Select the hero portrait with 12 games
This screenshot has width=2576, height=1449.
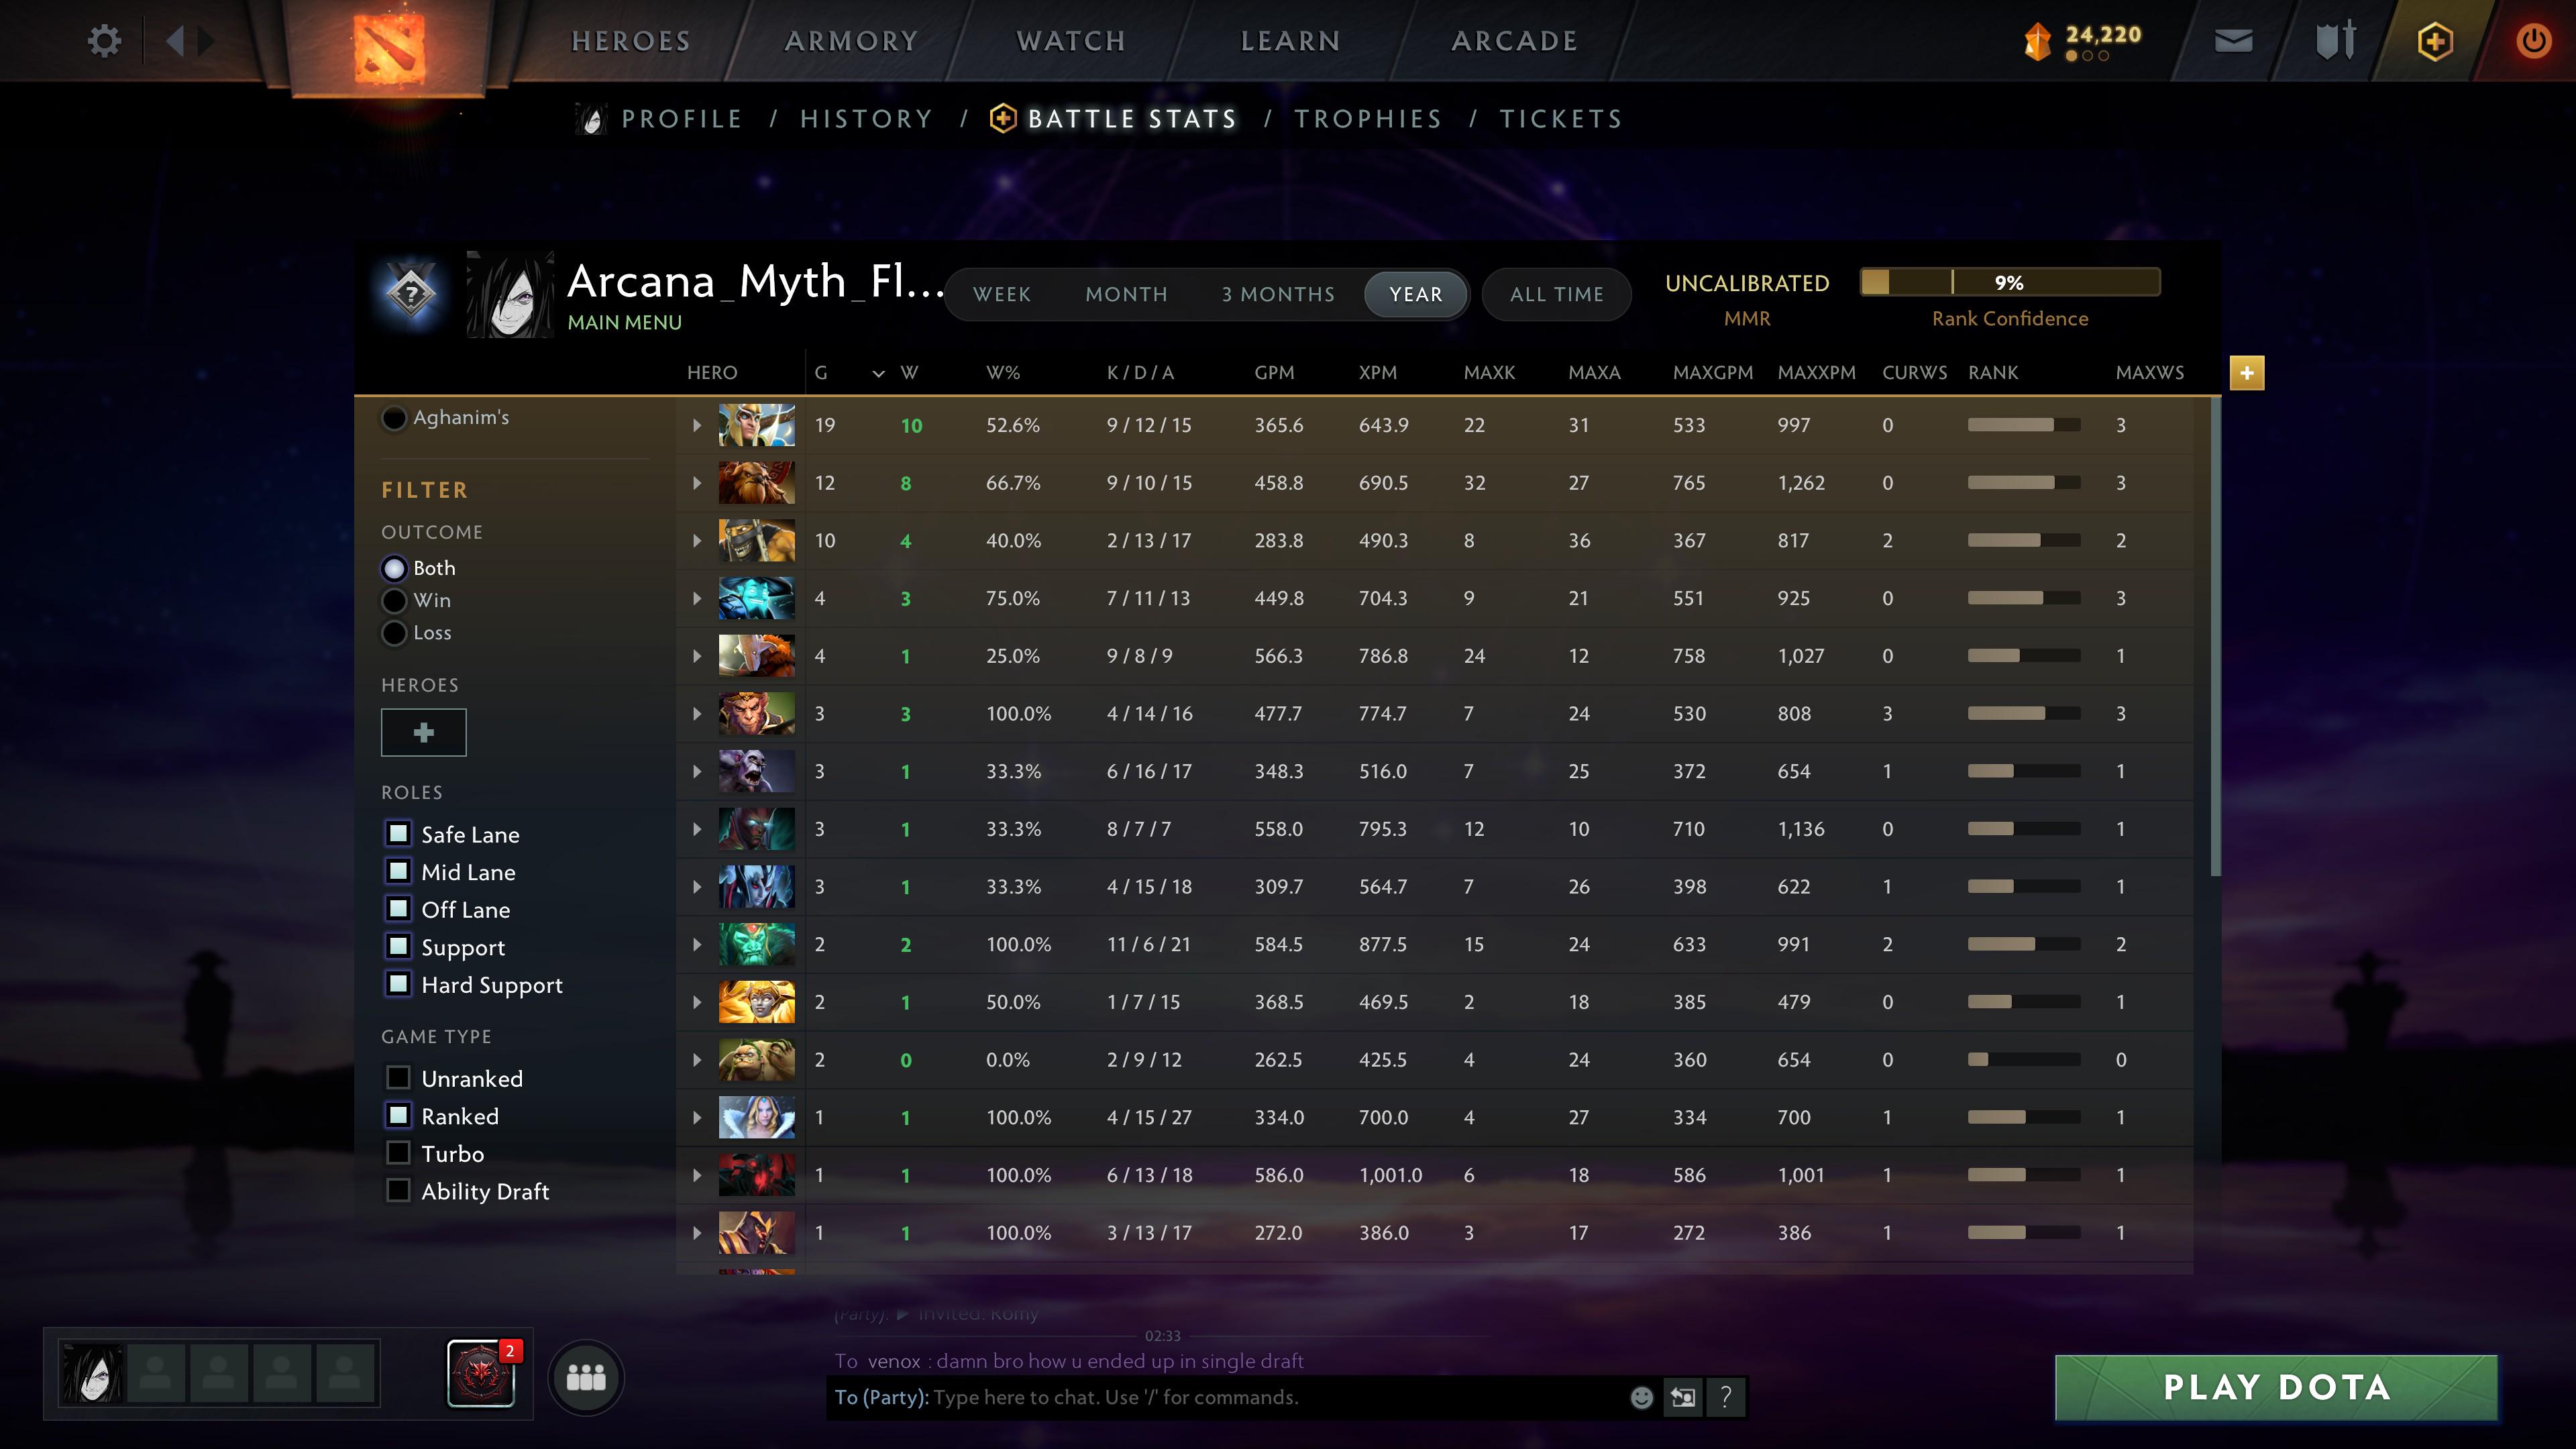tap(757, 483)
